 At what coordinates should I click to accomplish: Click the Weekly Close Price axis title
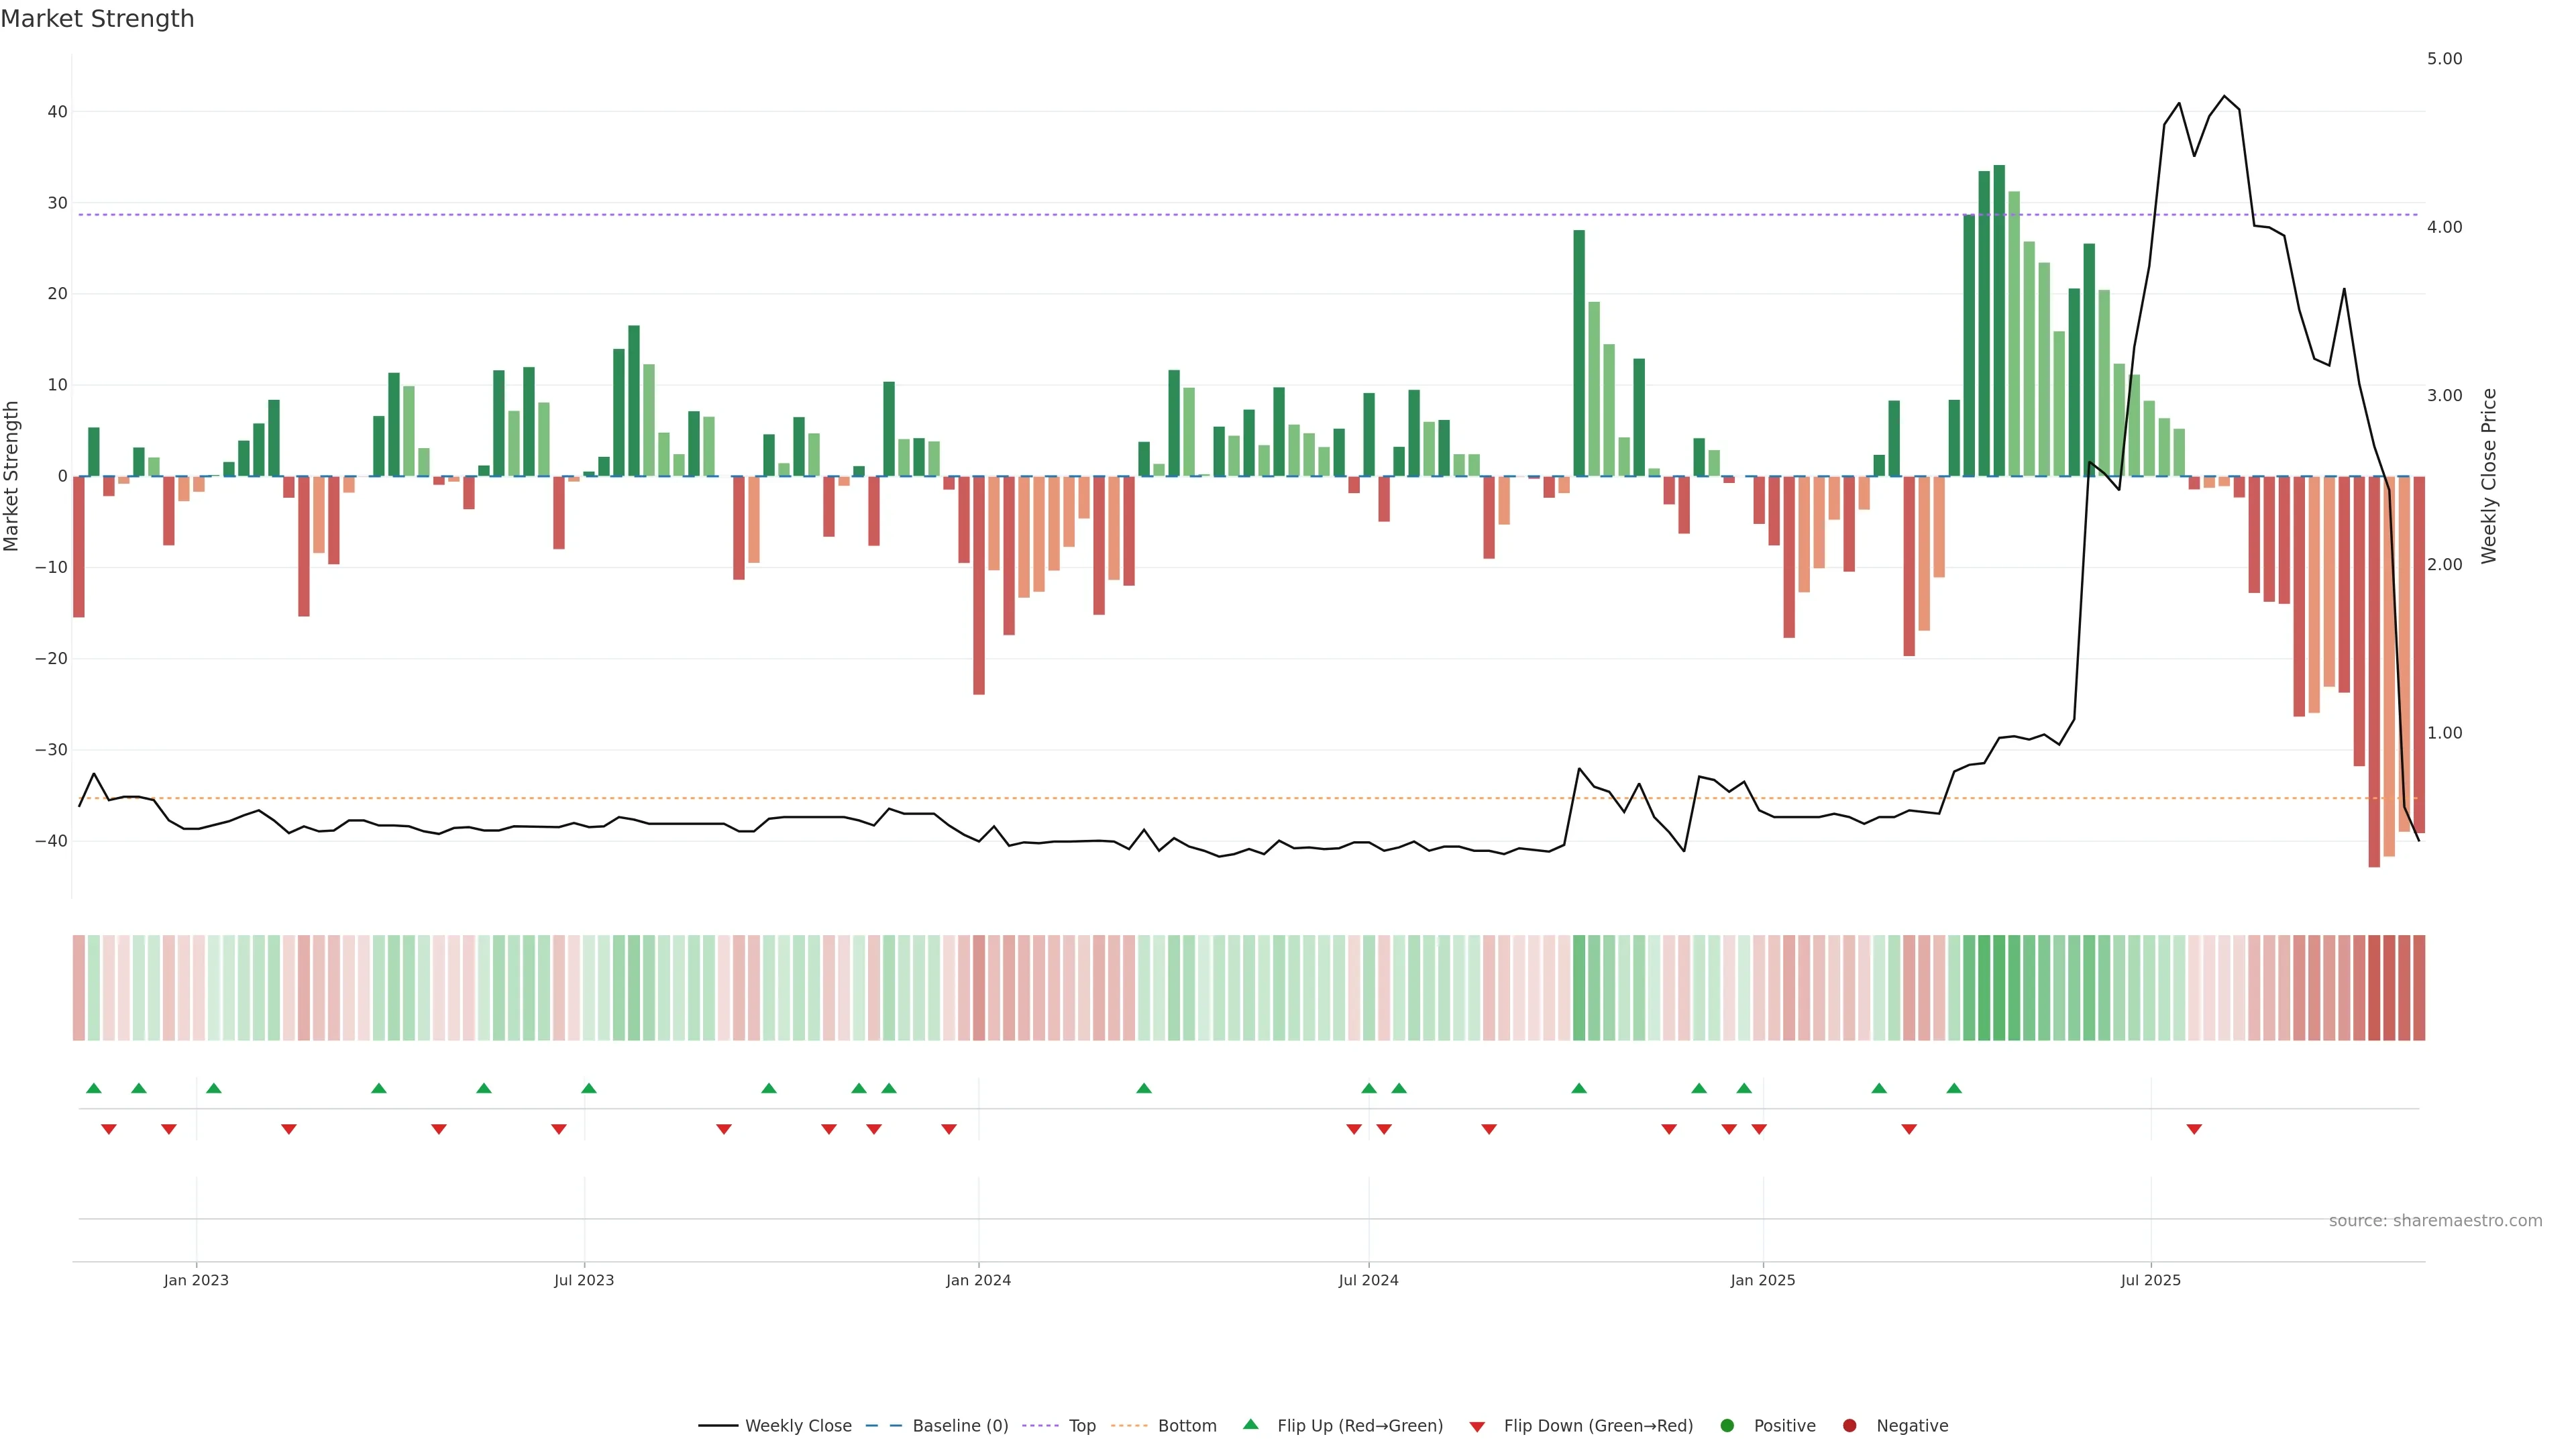2489,476
